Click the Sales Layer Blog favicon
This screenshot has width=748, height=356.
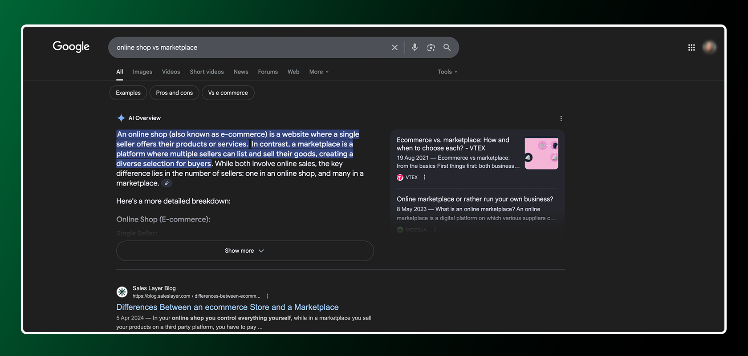pyautogui.click(x=122, y=292)
